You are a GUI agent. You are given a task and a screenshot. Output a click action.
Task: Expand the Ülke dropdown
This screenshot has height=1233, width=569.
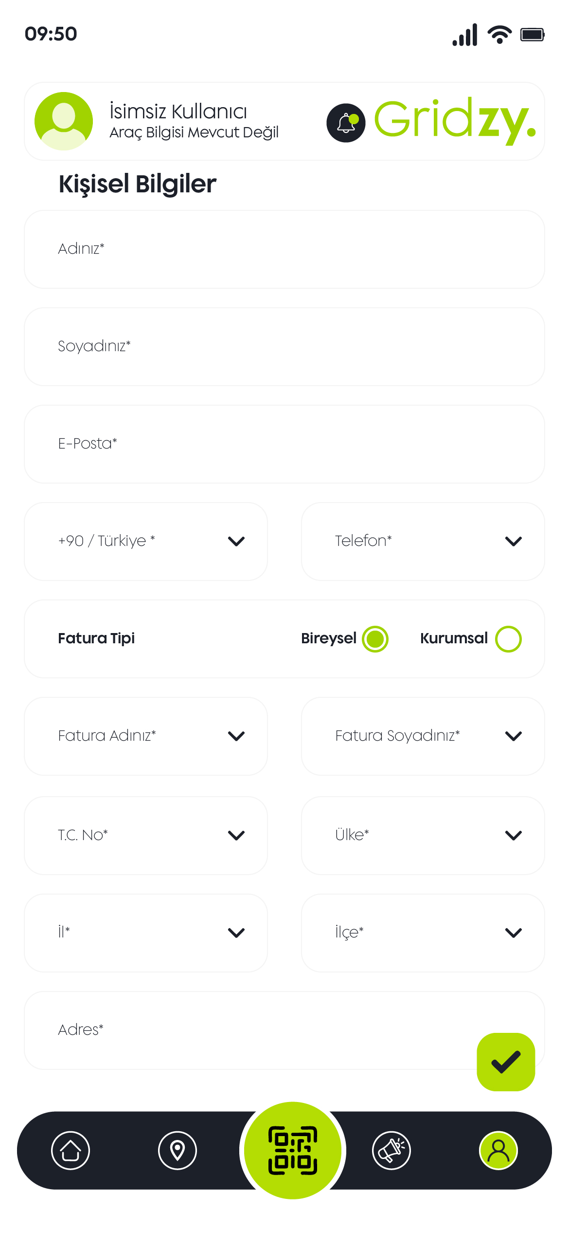click(423, 836)
